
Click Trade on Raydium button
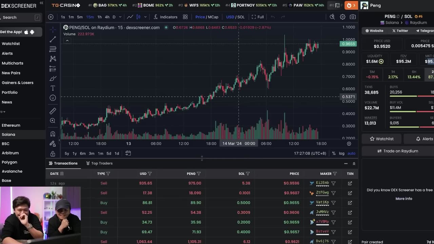398,151
